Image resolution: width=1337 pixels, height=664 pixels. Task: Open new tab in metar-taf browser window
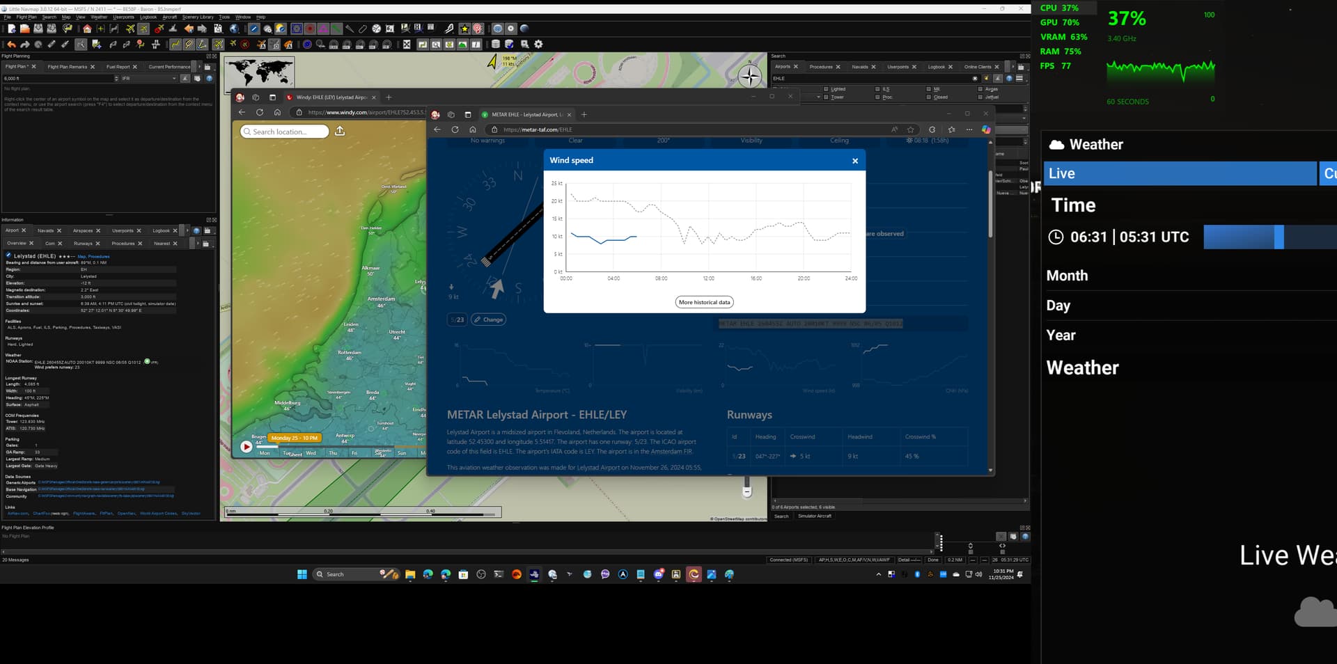point(584,114)
